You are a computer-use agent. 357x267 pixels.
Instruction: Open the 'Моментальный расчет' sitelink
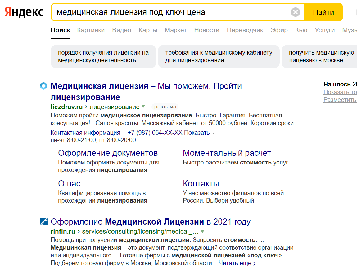(x=227, y=153)
